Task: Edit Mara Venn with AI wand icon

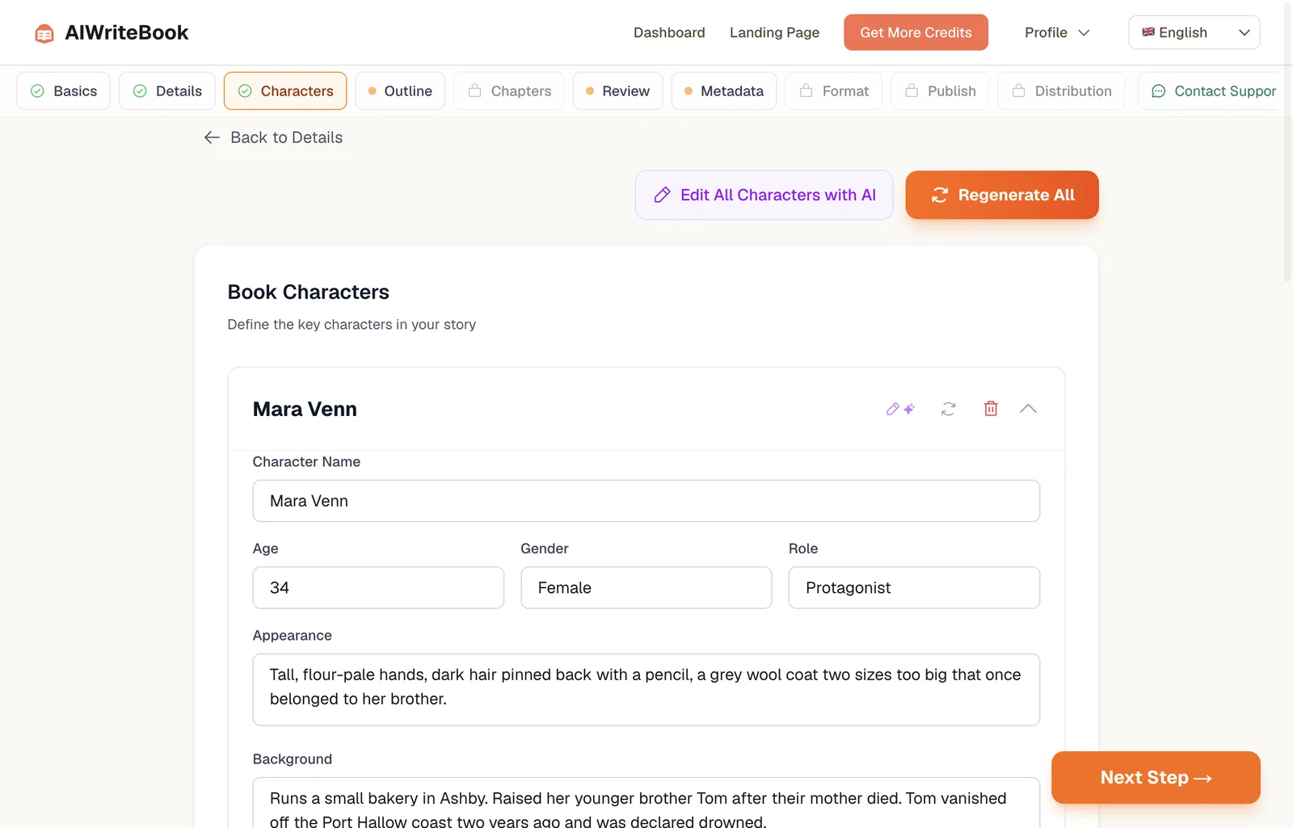Action: 900,409
